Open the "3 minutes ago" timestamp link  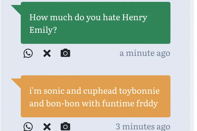pyautogui.click(x=143, y=127)
